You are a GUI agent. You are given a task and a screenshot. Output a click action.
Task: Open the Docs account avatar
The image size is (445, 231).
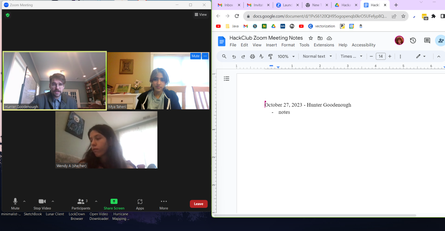click(x=399, y=40)
